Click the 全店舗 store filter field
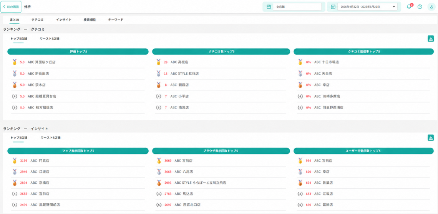 [297, 7]
